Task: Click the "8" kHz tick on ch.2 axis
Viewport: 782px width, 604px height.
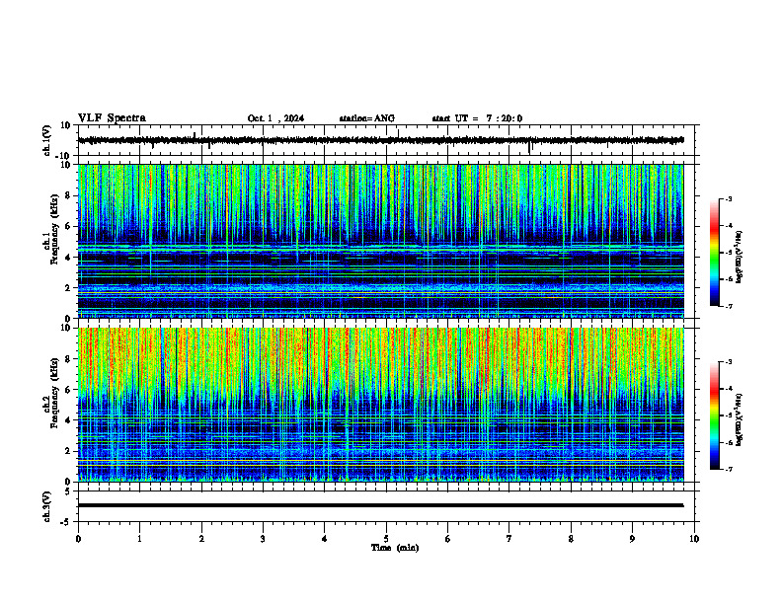Action: pyautogui.click(x=68, y=359)
